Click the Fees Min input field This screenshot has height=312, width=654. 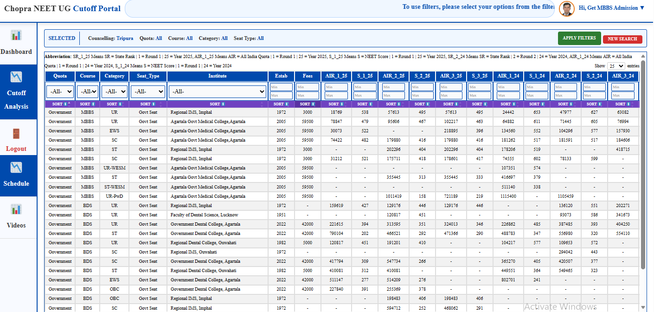307,87
